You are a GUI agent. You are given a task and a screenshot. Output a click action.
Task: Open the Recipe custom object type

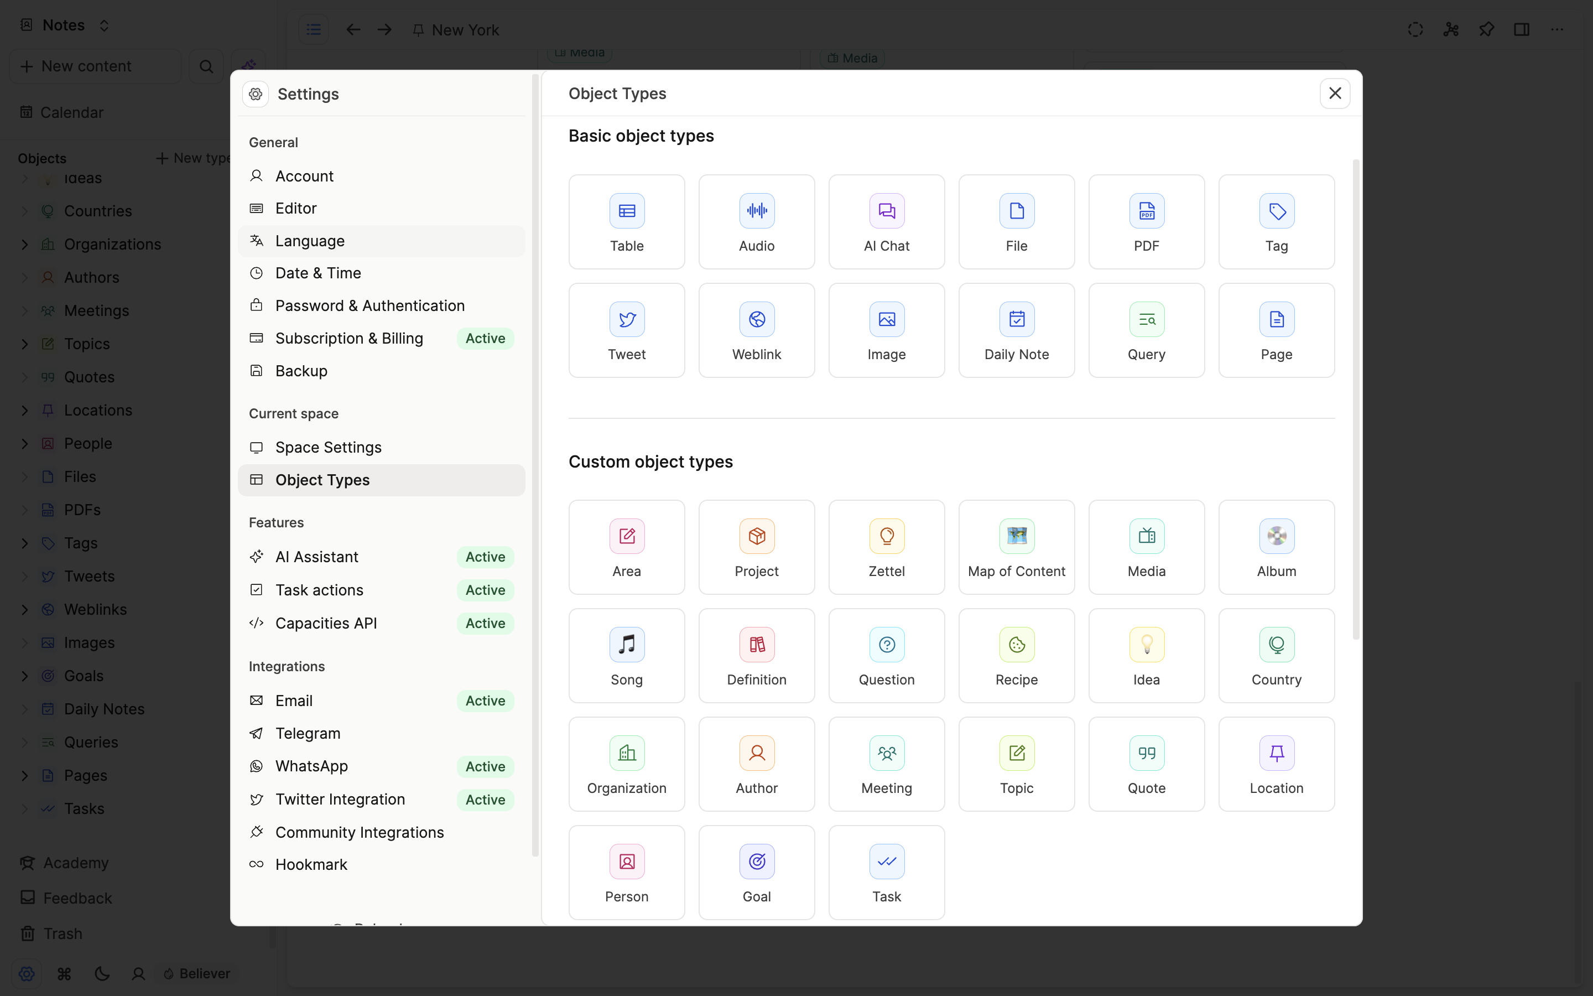(1016, 656)
